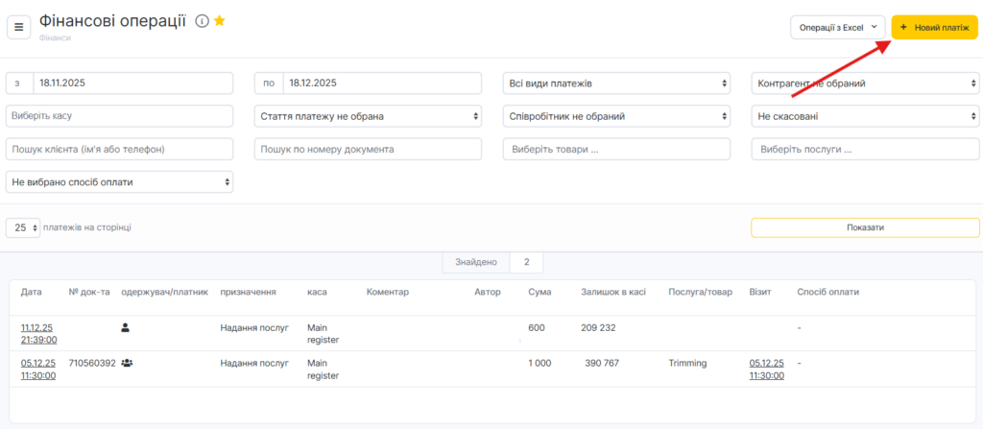Click the client search input field
The image size is (983, 429).
pos(119,149)
